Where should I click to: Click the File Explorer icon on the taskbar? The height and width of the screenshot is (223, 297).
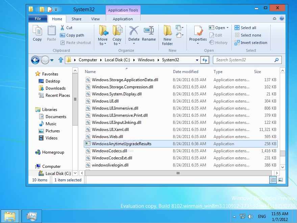point(10,216)
